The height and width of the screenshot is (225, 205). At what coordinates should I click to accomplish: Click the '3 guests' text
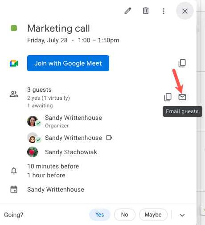[x=39, y=90]
